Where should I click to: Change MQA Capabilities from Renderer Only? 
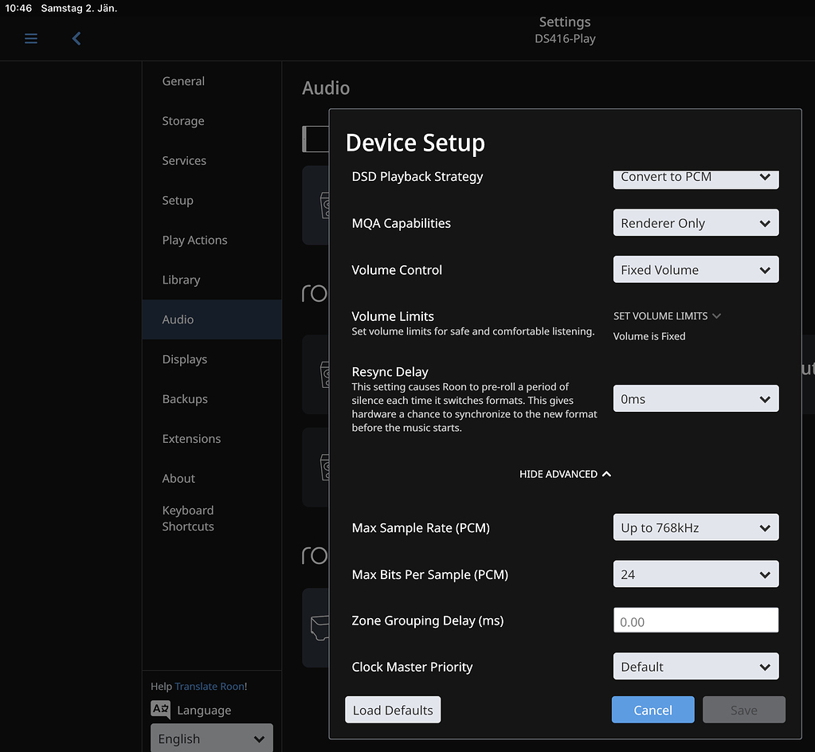tap(695, 222)
